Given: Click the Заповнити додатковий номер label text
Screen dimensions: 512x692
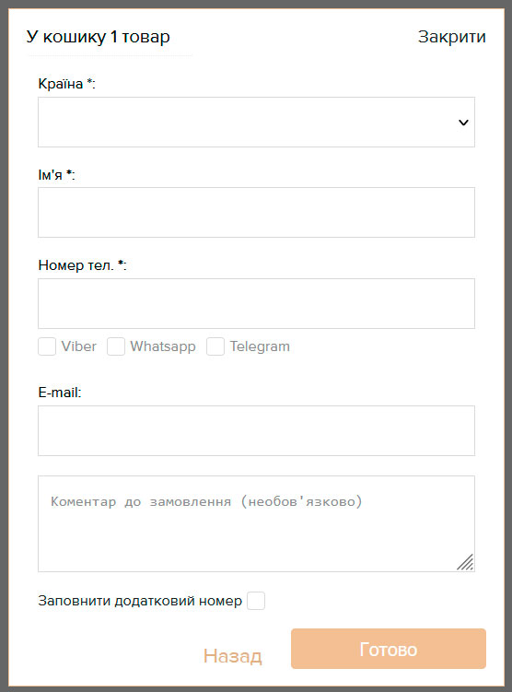Looking at the screenshot, I should (140, 601).
